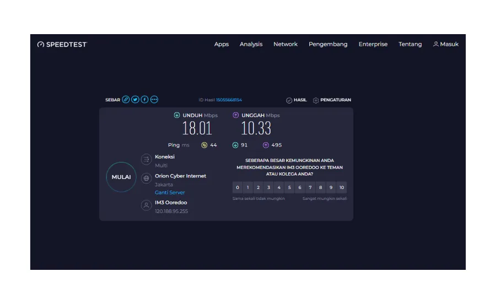Viewport: 496px width, 304px height.
Task: Copy the result link icon
Action: click(126, 100)
